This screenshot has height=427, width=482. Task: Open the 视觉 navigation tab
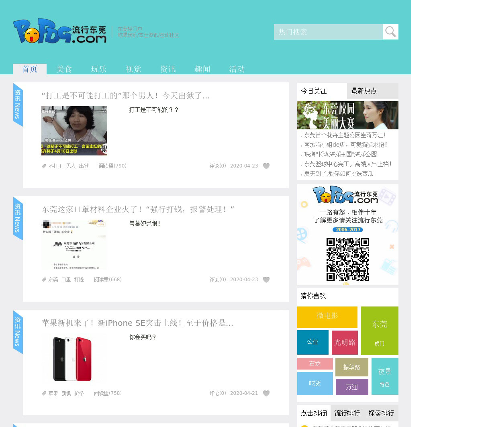pyautogui.click(x=133, y=69)
